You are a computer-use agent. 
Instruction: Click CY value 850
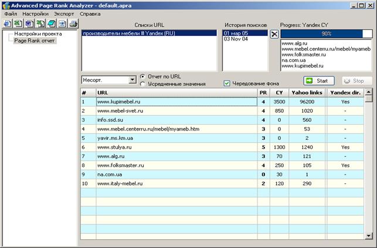click(x=279, y=111)
